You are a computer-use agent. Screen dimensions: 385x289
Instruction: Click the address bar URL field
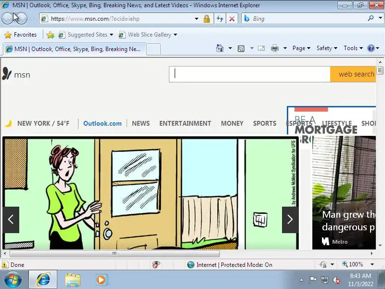(118, 19)
